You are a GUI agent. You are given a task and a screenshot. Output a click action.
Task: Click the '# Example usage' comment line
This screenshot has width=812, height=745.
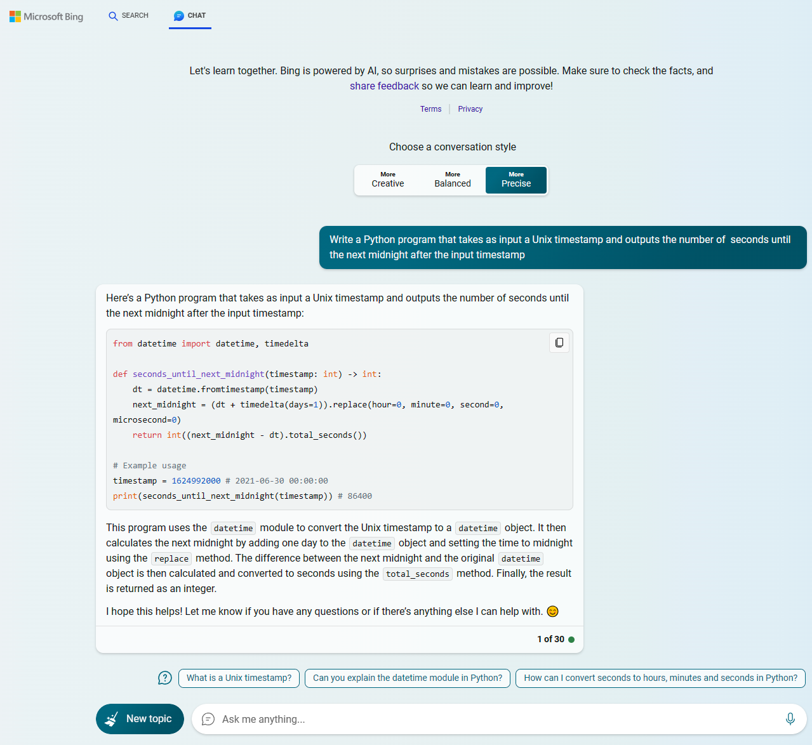(x=150, y=466)
